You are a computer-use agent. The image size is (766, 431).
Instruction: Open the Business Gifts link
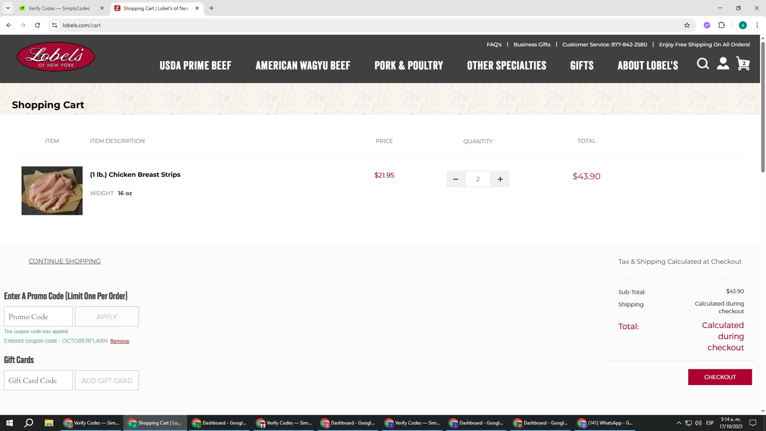(532, 44)
